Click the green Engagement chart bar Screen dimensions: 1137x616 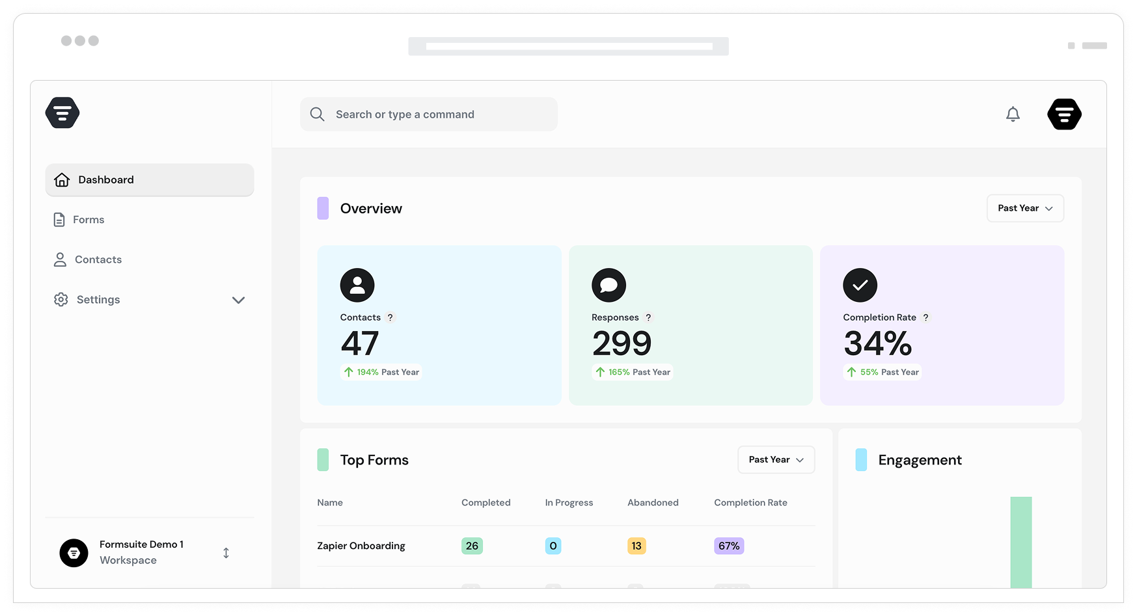pyautogui.click(x=1021, y=542)
